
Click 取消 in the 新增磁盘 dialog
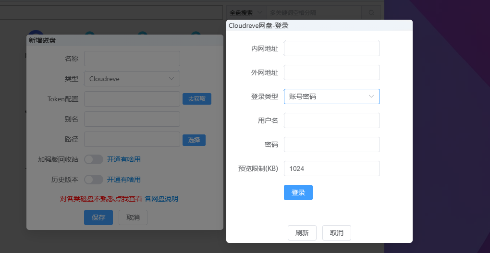[x=133, y=217]
